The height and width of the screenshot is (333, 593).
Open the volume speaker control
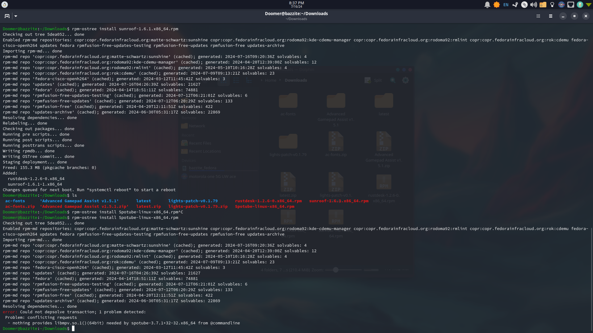533,5
